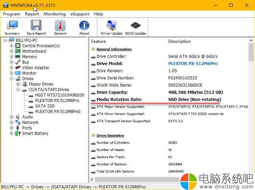
Task: Open the Program menu
Action: point(11,14)
